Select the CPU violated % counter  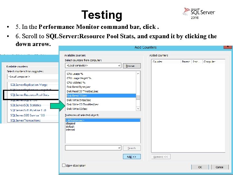(x=76, y=82)
